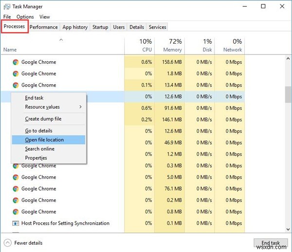Sort by the Memory column header

pos(169,46)
